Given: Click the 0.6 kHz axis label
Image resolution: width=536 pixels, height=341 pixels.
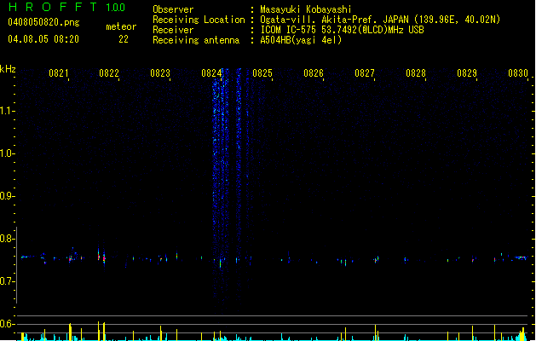Looking at the screenshot, I should click(x=7, y=324).
